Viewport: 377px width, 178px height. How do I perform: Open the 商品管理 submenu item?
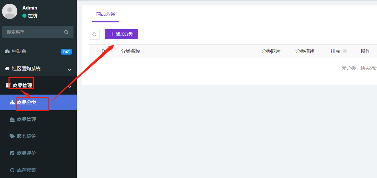(x=38, y=119)
